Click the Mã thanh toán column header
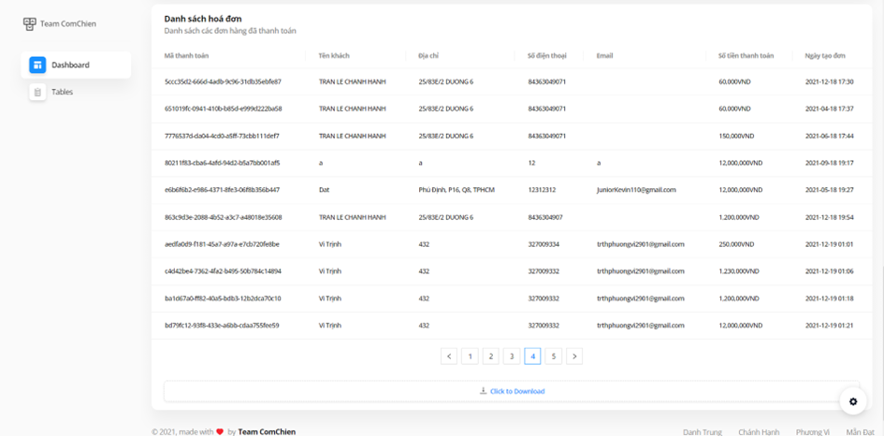The height and width of the screenshot is (436, 884). 186,56
